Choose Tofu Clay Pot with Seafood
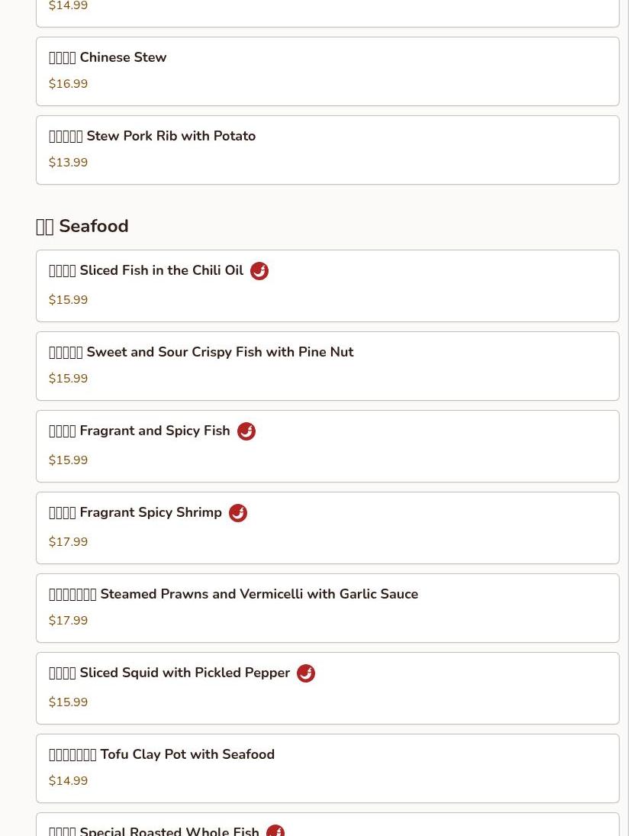 [162, 754]
